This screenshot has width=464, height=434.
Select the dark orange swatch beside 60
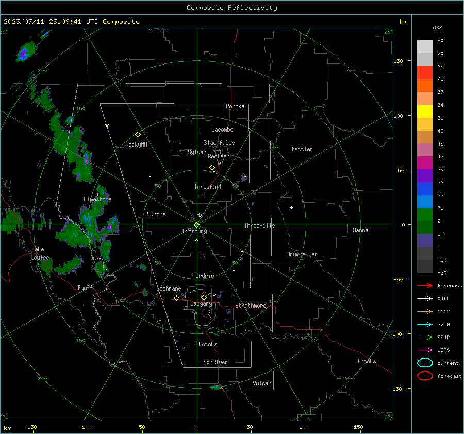425,85
